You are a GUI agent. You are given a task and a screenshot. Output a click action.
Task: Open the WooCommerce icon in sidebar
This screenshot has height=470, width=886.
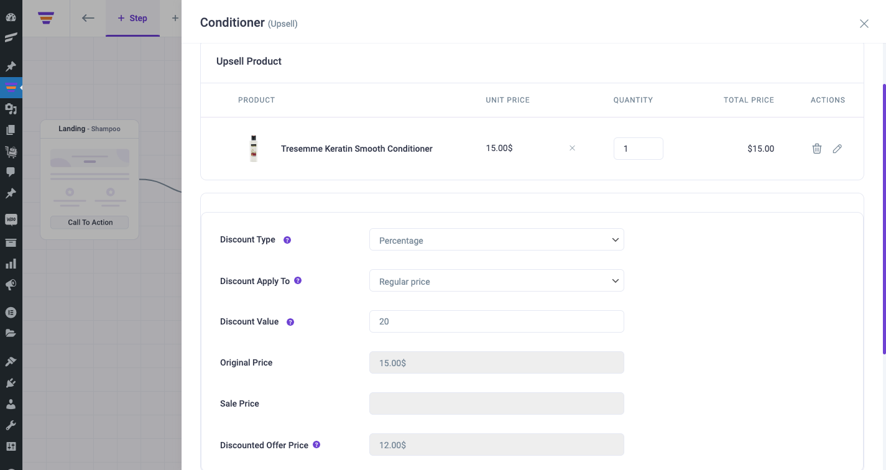11,219
